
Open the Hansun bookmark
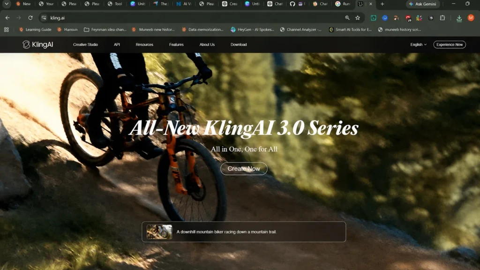(67, 30)
